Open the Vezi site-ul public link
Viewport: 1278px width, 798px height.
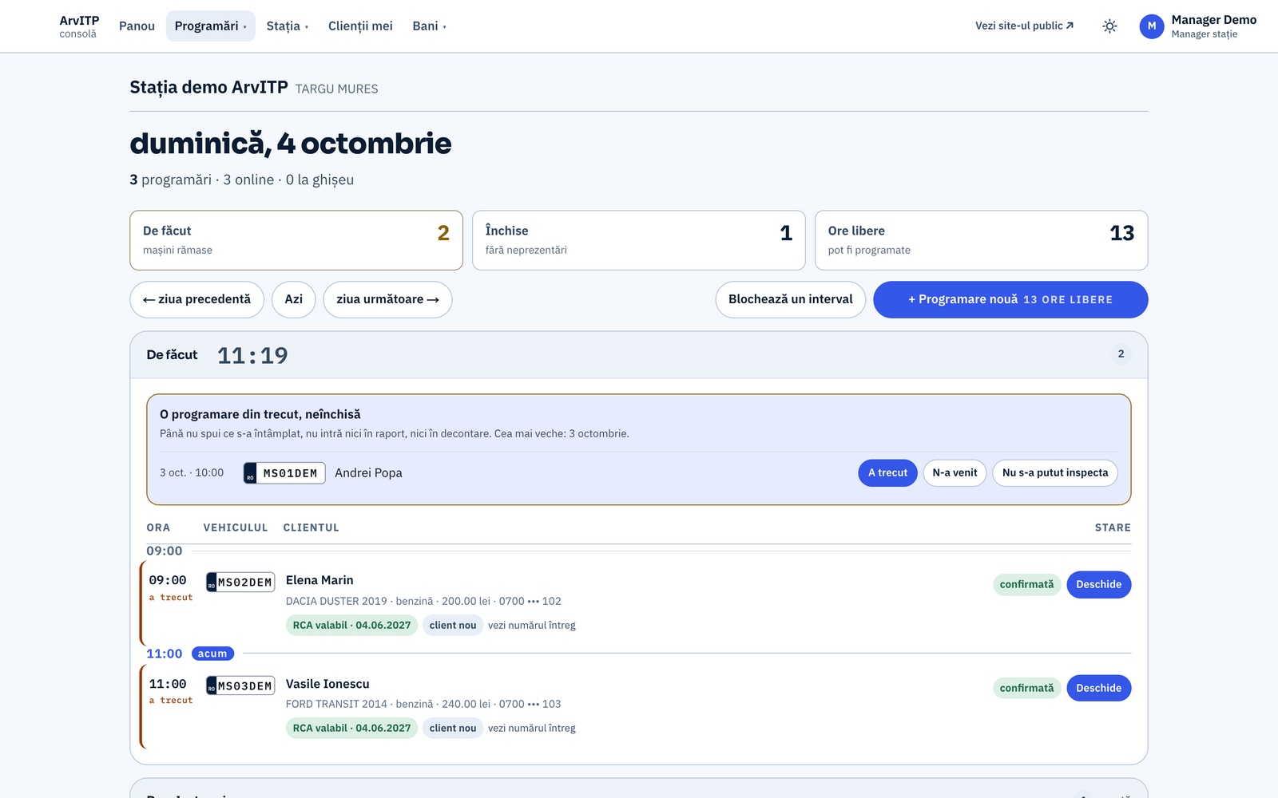(x=1024, y=26)
